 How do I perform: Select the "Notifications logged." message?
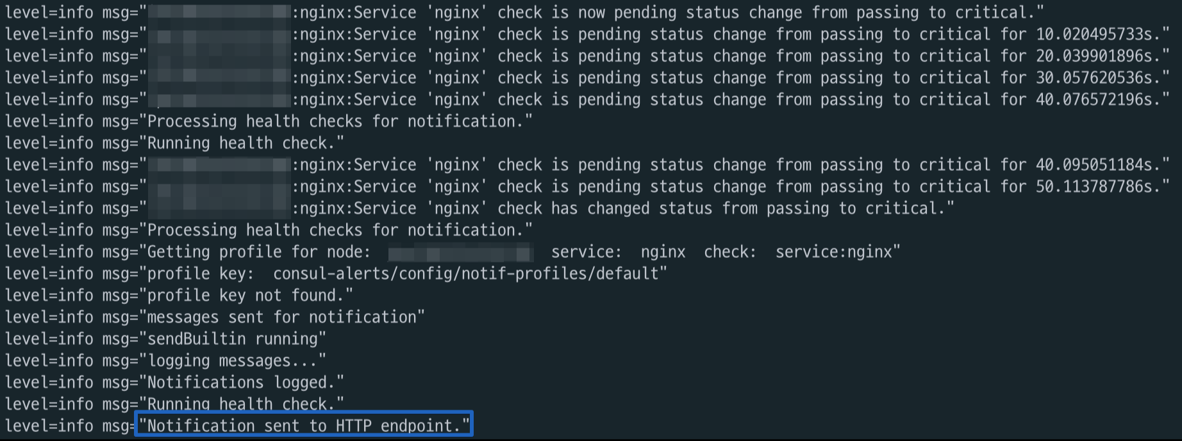[x=244, y=382]
